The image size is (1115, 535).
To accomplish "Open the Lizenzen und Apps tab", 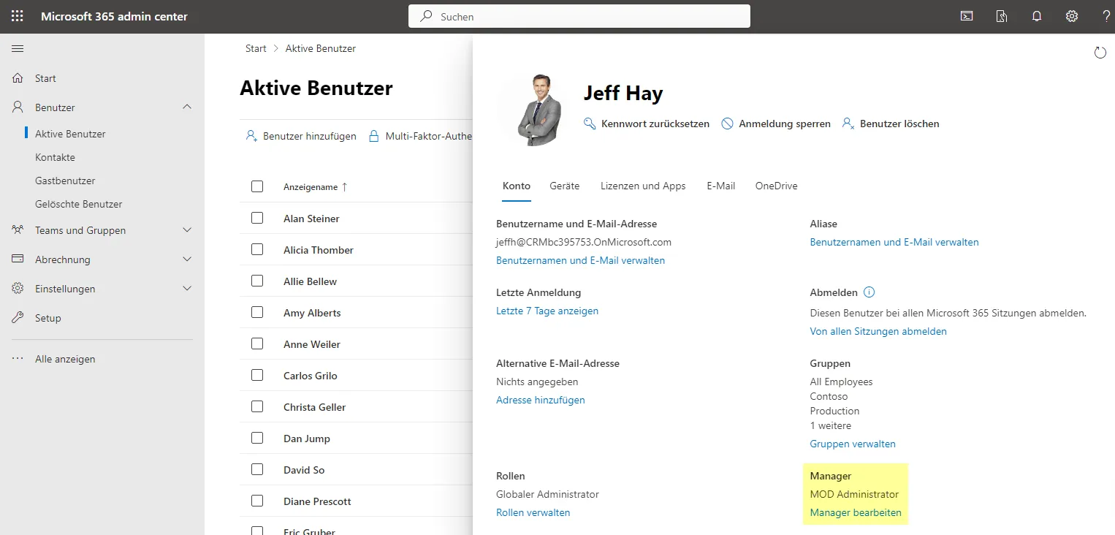I will (x=643, y=186).
